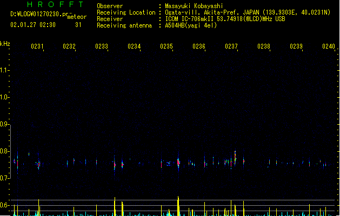Click the 0235 time marker
340x216 pixels.
pos(166,46)
